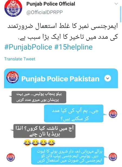Open the #15helpline hashtag

point(73,47)
